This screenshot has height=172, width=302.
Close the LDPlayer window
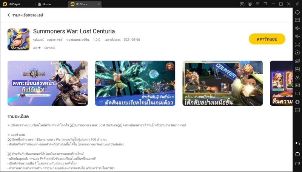[x=289, y=4]
